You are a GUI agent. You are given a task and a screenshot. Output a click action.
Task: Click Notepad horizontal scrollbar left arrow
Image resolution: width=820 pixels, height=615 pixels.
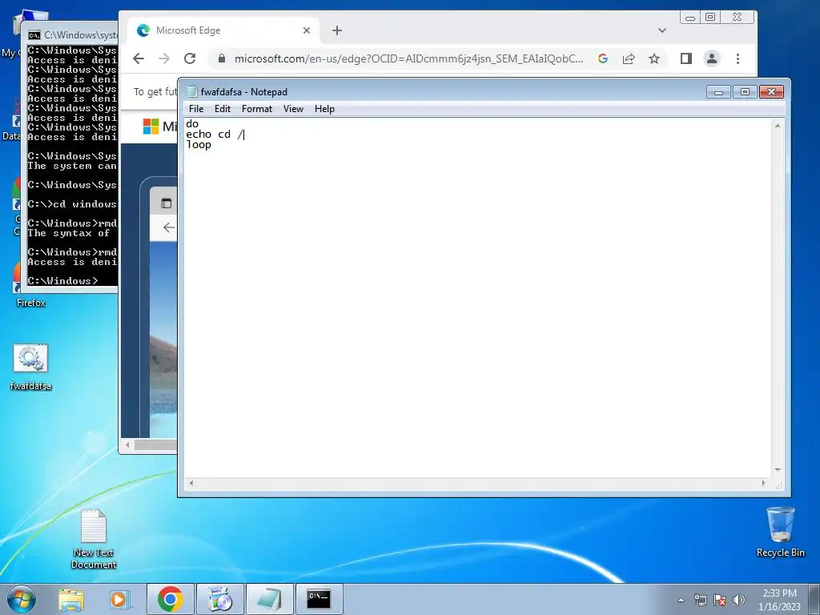(x=191, y=483)
